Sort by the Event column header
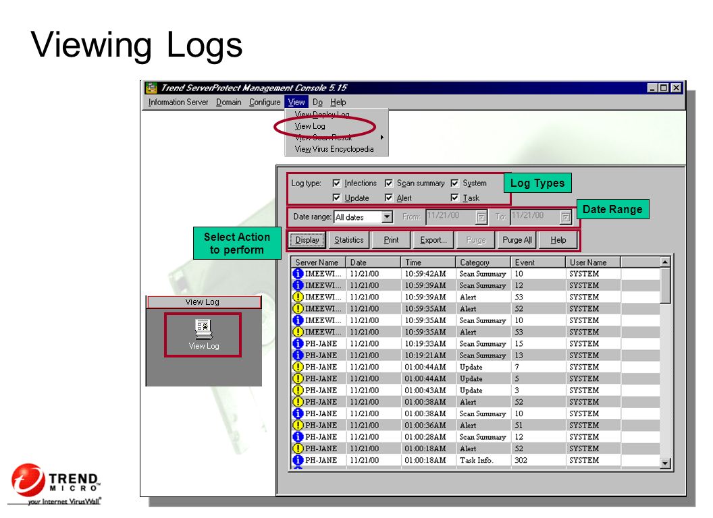This screenshot has height=518, width=713. click(538, 262)
